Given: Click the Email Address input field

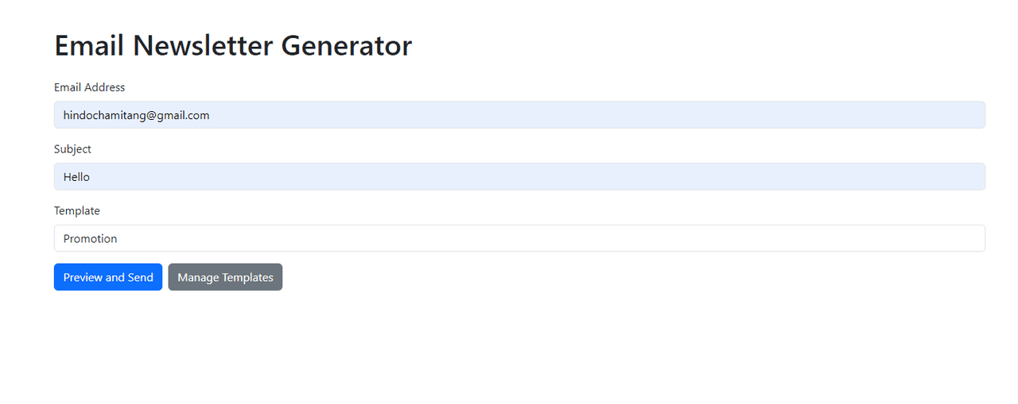Looking at the screenshot, I should pos(519,115).
